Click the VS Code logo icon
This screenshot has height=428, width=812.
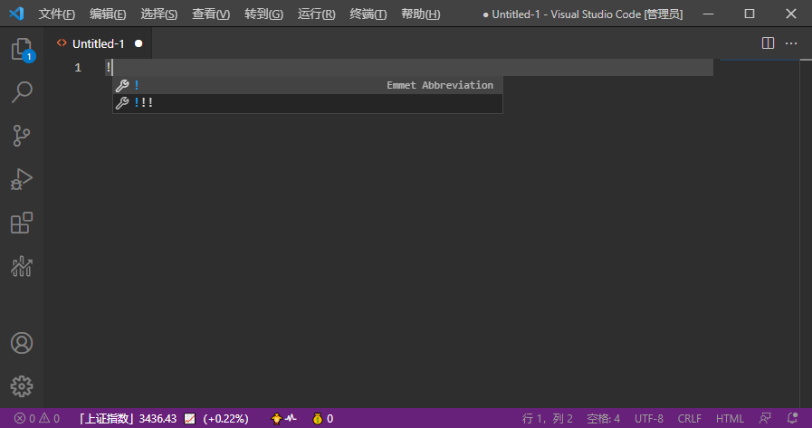16,14
